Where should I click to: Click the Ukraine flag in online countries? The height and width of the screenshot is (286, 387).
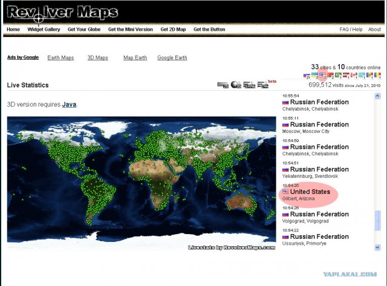pyautogui.click(x=314, y=75)
